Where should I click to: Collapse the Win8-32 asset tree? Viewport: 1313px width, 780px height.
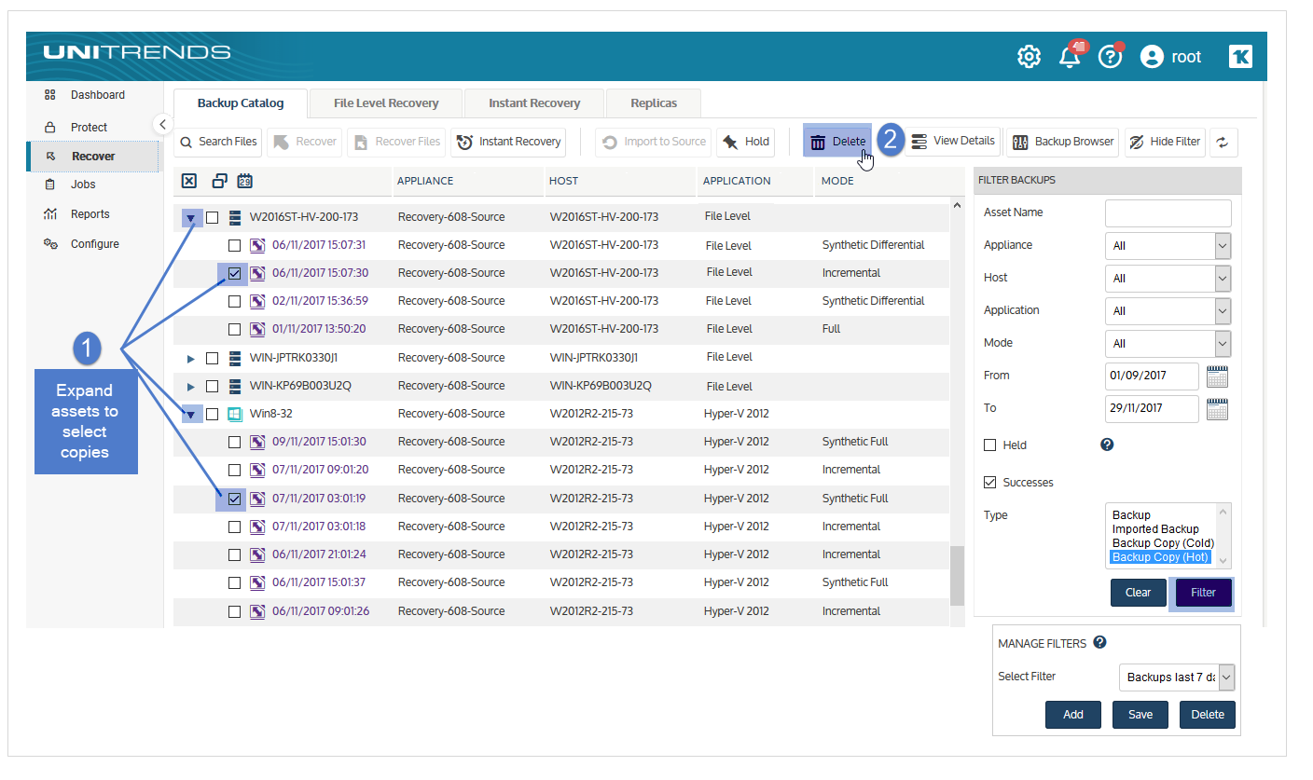[191, 414]
